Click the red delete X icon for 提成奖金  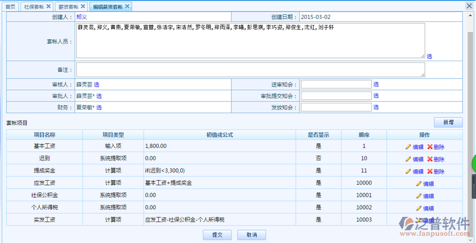[x=430, y=172]
